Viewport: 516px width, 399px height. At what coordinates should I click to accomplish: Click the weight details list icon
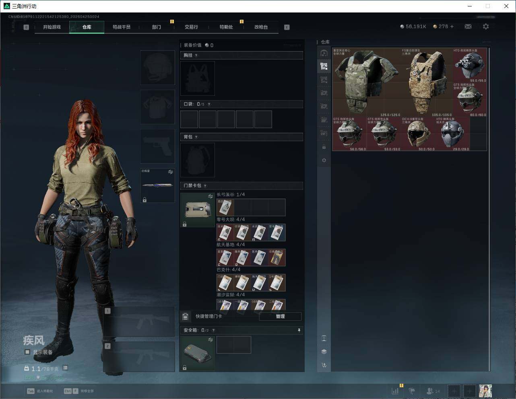pos(65,368)
